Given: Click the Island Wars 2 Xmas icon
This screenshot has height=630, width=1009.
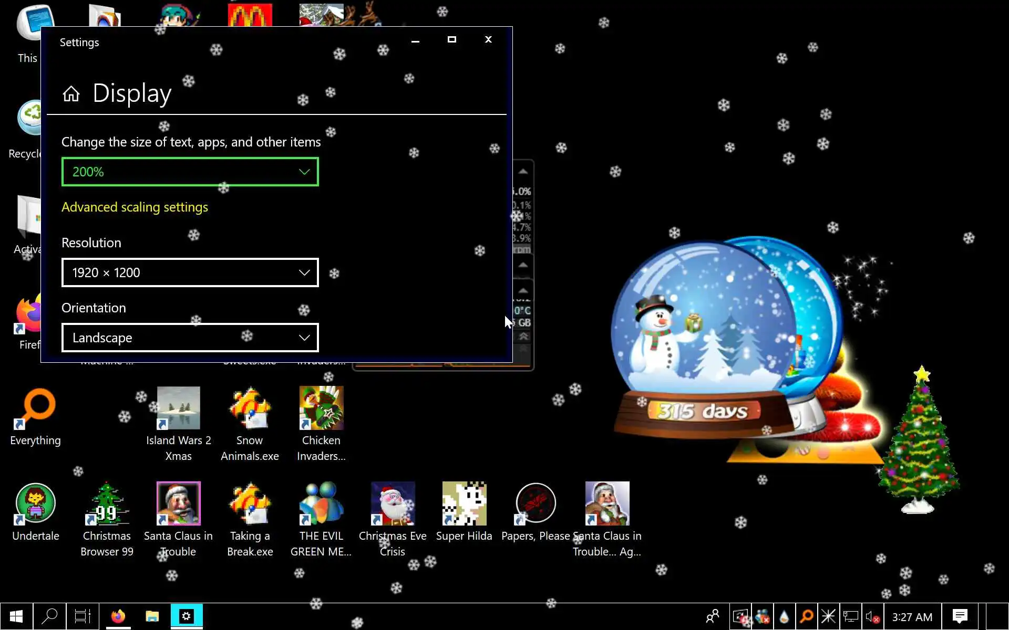Looking at the screenshot, I should pyautogui.click(x=178, y=408).
